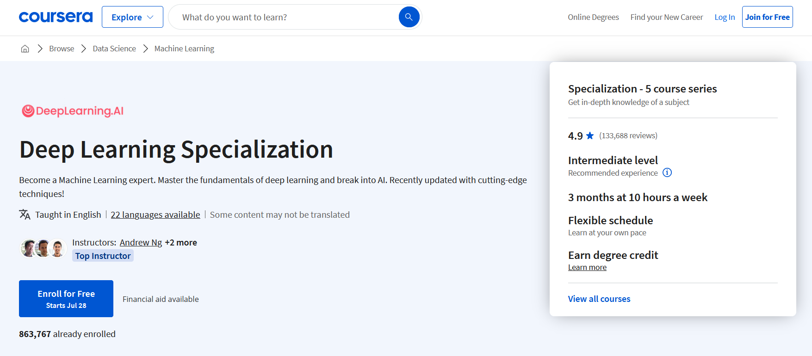Viewport: 812px width, 356px height.
Task: Click 'Specialization - 5 course series' heading
Action: 642,89
